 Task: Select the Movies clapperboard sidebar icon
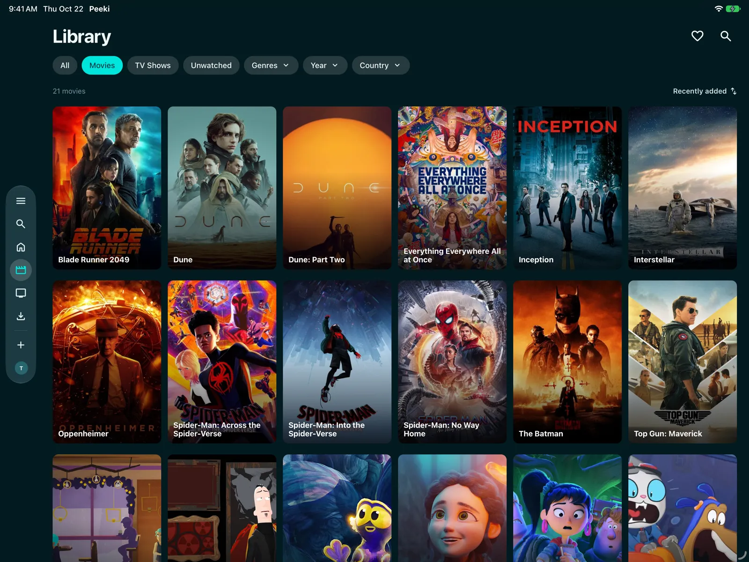(x=21, y=270)
